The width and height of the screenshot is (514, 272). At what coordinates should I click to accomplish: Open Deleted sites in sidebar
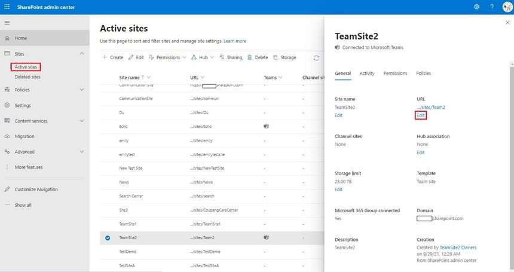point(27,77)
